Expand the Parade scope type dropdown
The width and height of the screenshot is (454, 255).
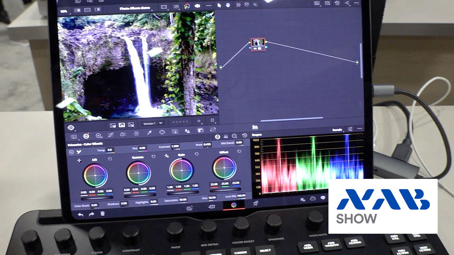337,130
